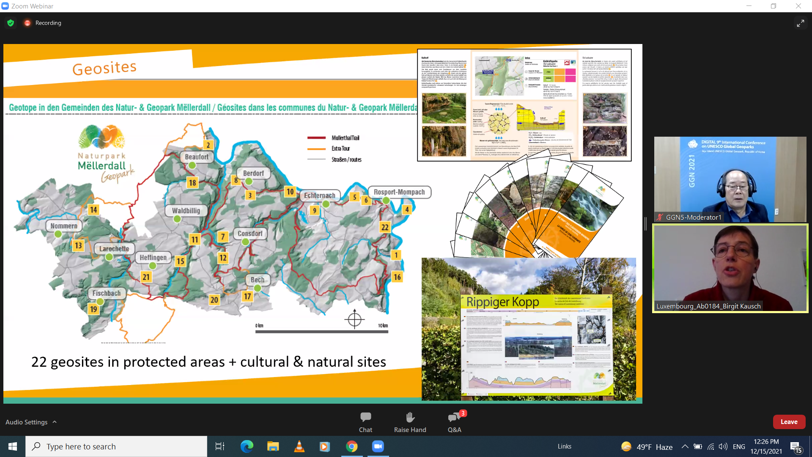Select Birgit Kausch's video thumbnail
This screenshot has width=812, height=457.
[730, 268]
